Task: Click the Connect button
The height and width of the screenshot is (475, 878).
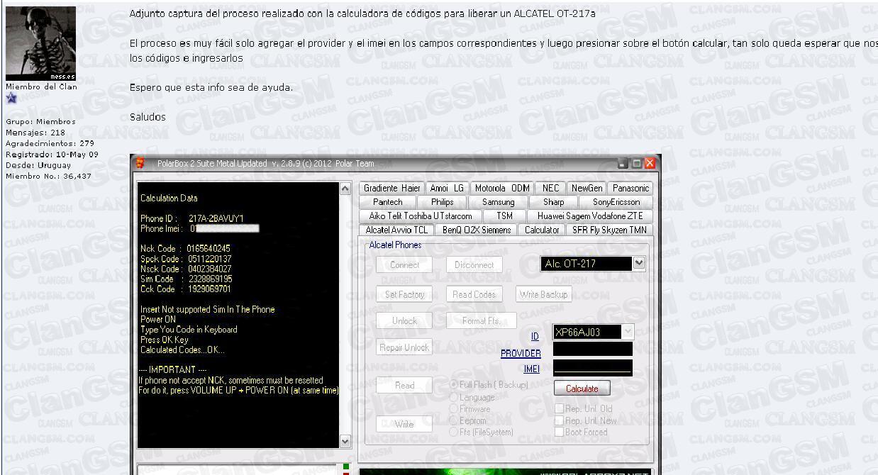Action: (x=404, y=265)
